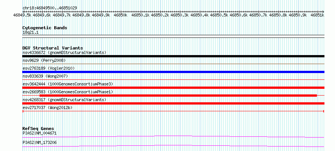
Task: Click the 46850.7k ruler tick label
Action: [258, 15]
